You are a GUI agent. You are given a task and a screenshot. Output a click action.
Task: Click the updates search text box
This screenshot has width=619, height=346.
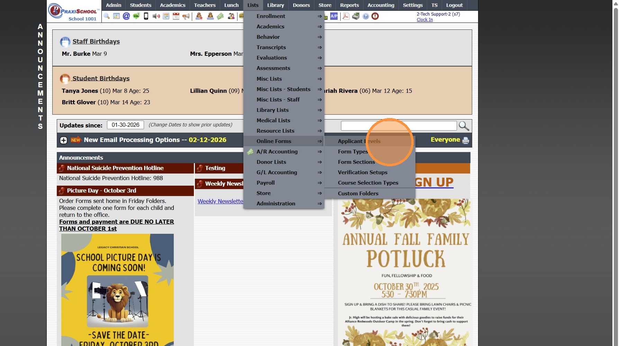coord(399,126)
